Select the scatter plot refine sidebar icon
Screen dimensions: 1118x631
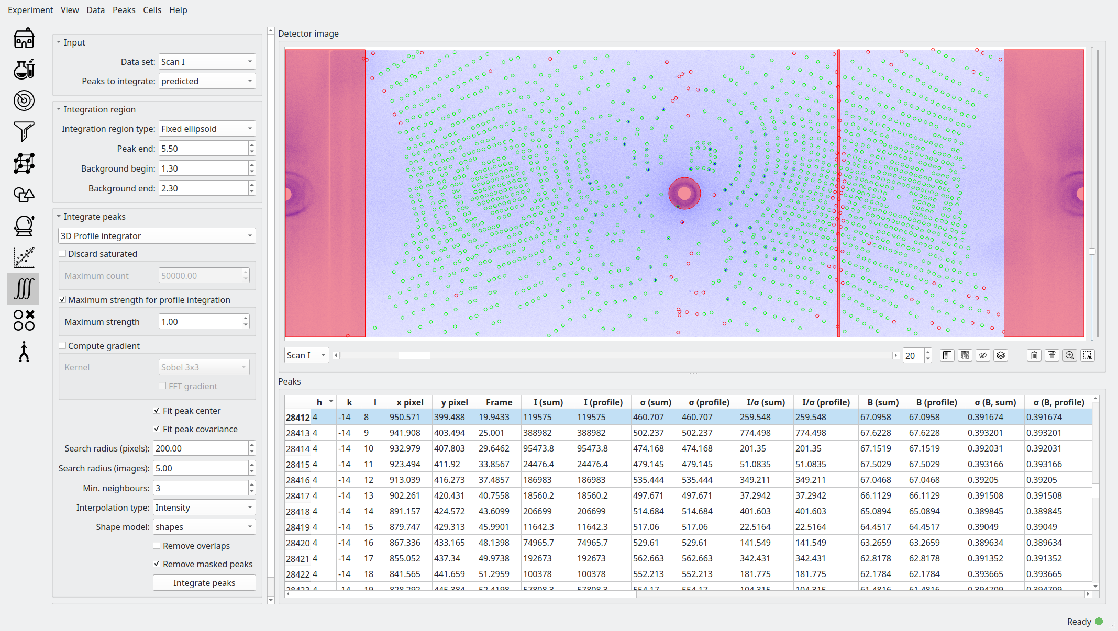(24, 257)
